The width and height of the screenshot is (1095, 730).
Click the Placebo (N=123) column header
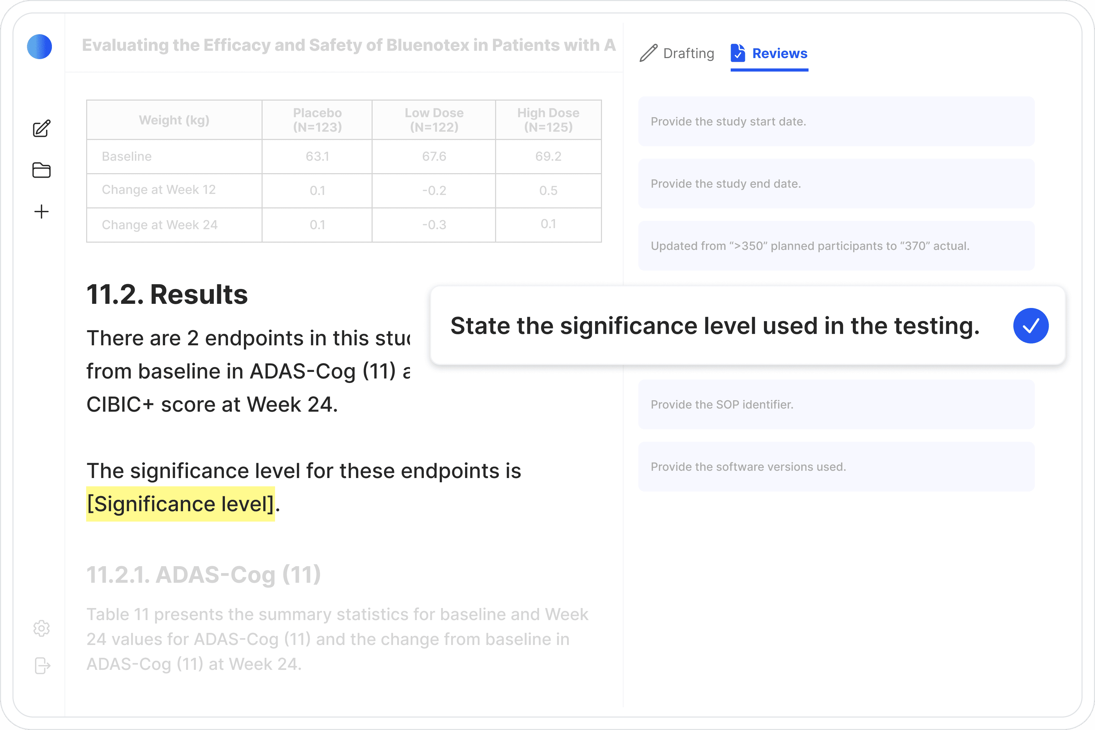(x=317, y=120)
